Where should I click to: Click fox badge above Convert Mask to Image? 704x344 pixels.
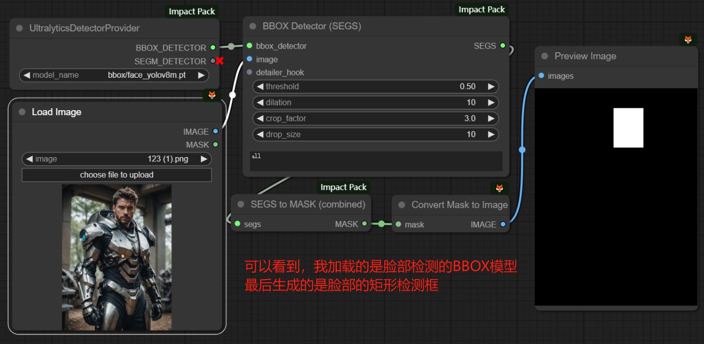coord(499,188)
